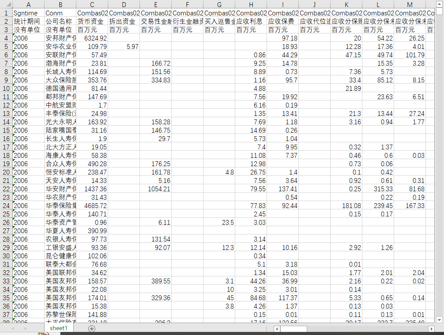Click cell with value 141.88

92,315
